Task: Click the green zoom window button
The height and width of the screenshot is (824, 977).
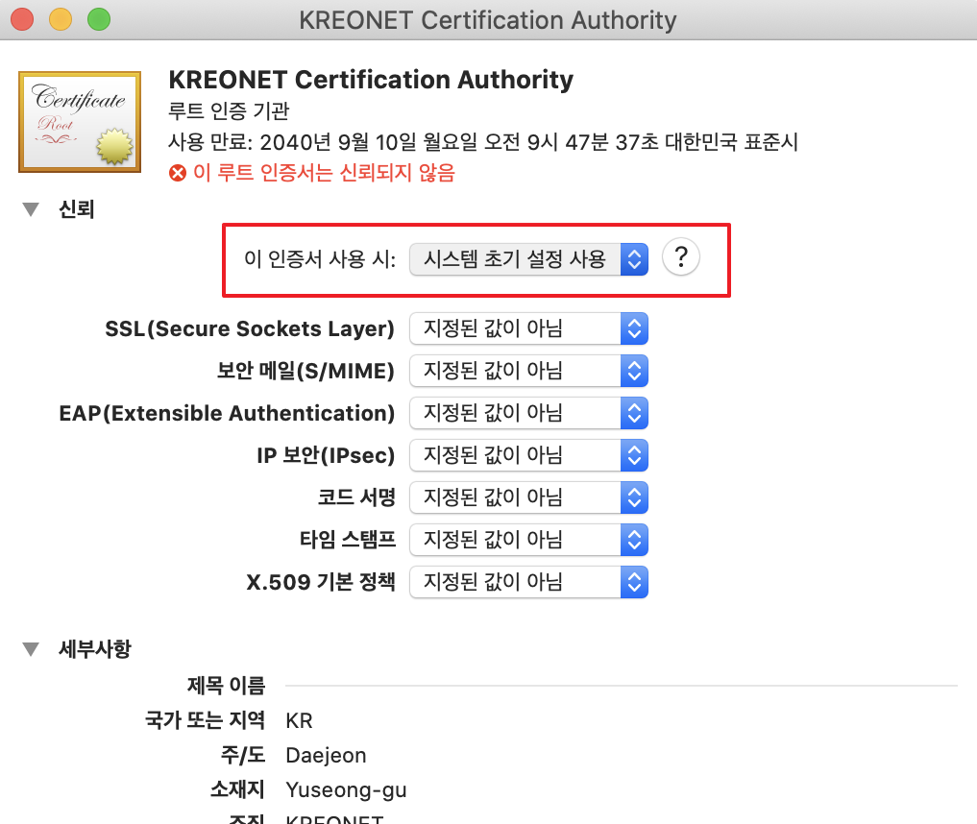Action: (98, 19)
